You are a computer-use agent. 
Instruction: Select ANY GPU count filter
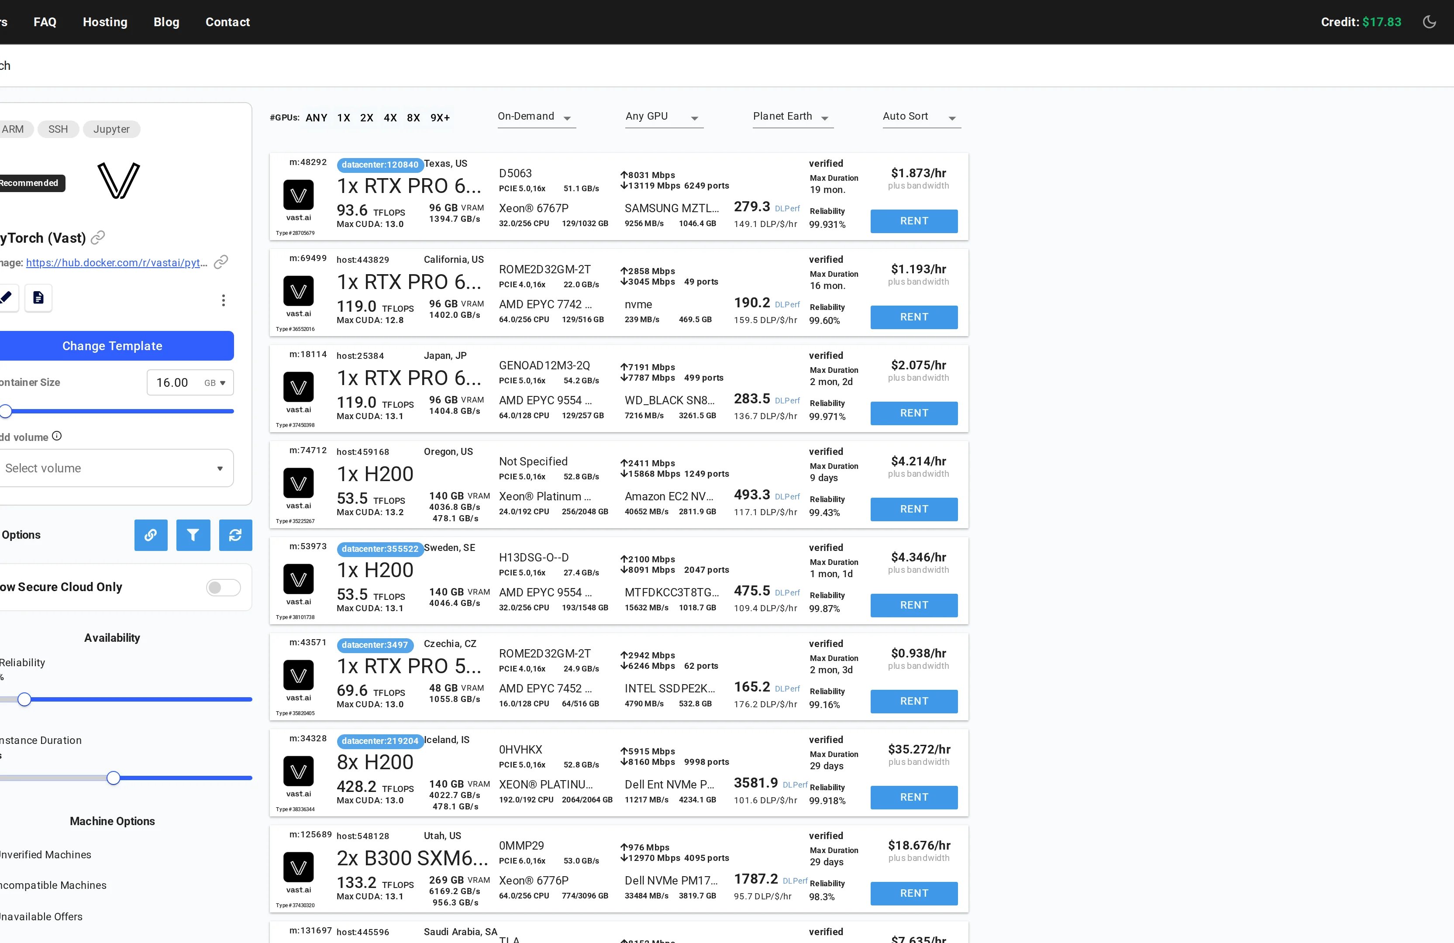tap(317, 118)
